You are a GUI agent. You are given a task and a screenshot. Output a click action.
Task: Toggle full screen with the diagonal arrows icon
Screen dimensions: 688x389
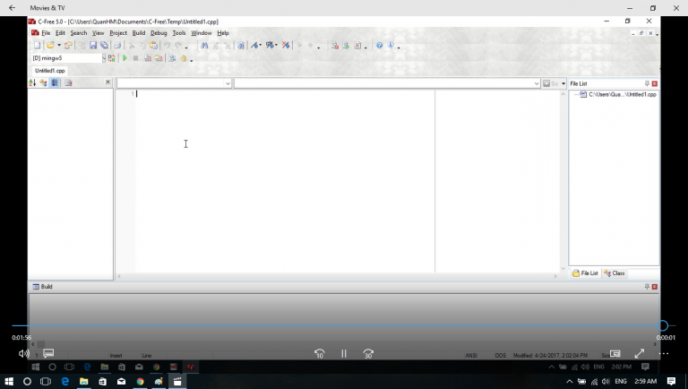(x=640, y=353)
